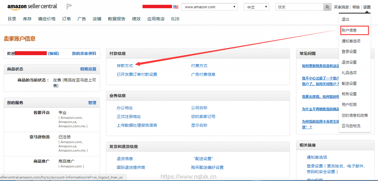Open the 显示名称 link
This screenshot has height=181, width=378.
199,125
